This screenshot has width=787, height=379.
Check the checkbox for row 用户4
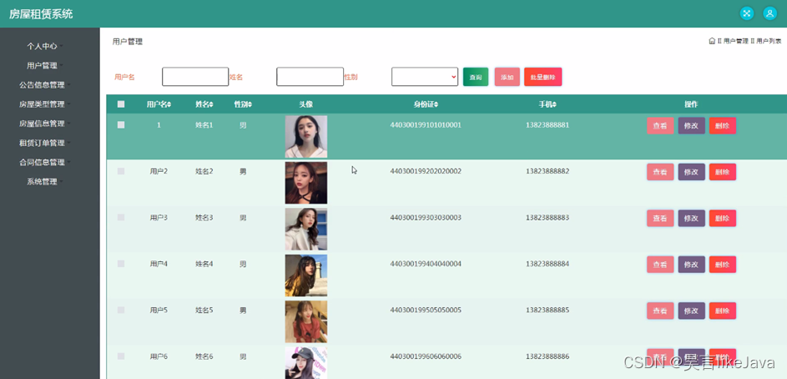pyautogui.click(x=121, y=264)
